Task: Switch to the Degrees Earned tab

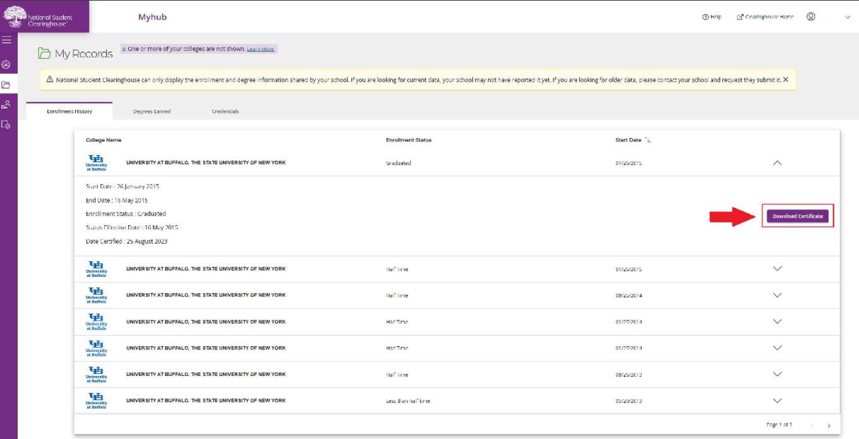Action: pos(152,112)
